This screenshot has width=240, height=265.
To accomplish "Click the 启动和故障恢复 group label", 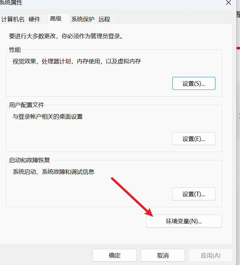I will 29,160.
